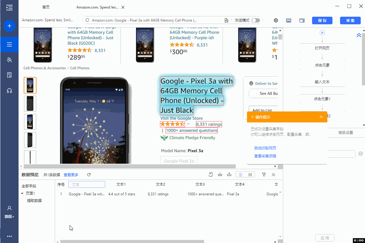Select the 点击元素1 workflow step
This screenshot has height=243, width=365.
[x=322, y=99]
